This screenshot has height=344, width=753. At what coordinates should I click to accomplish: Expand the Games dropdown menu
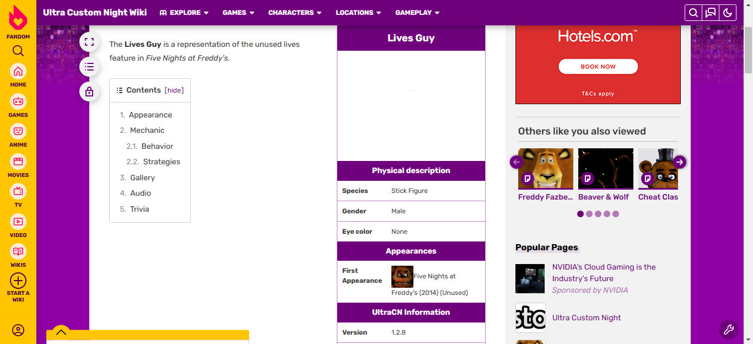[239, 13]
